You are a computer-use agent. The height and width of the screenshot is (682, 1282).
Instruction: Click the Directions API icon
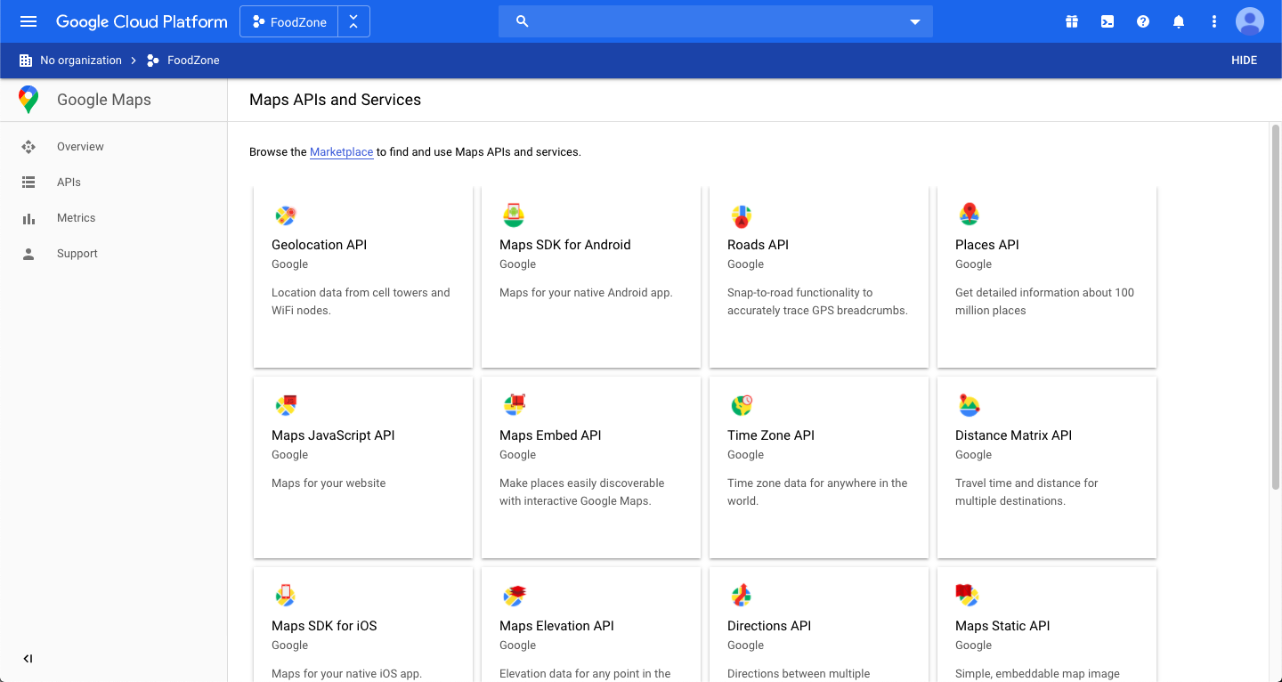tap(742, 597)
